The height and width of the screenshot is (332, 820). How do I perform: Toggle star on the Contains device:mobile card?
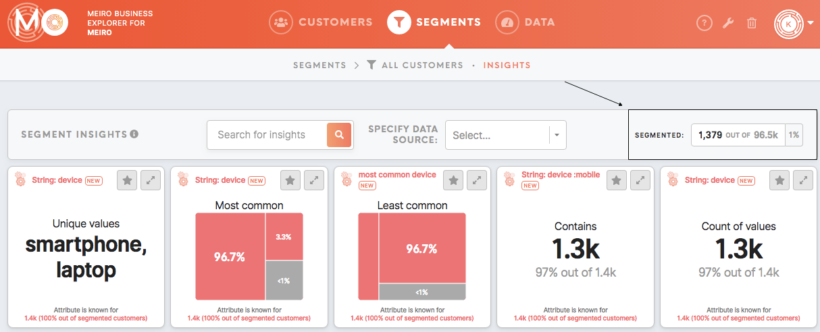coord(617,180)
